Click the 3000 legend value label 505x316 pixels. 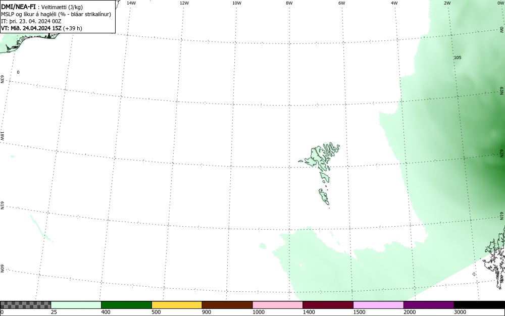pyautogui.click(x=460, y=312)
